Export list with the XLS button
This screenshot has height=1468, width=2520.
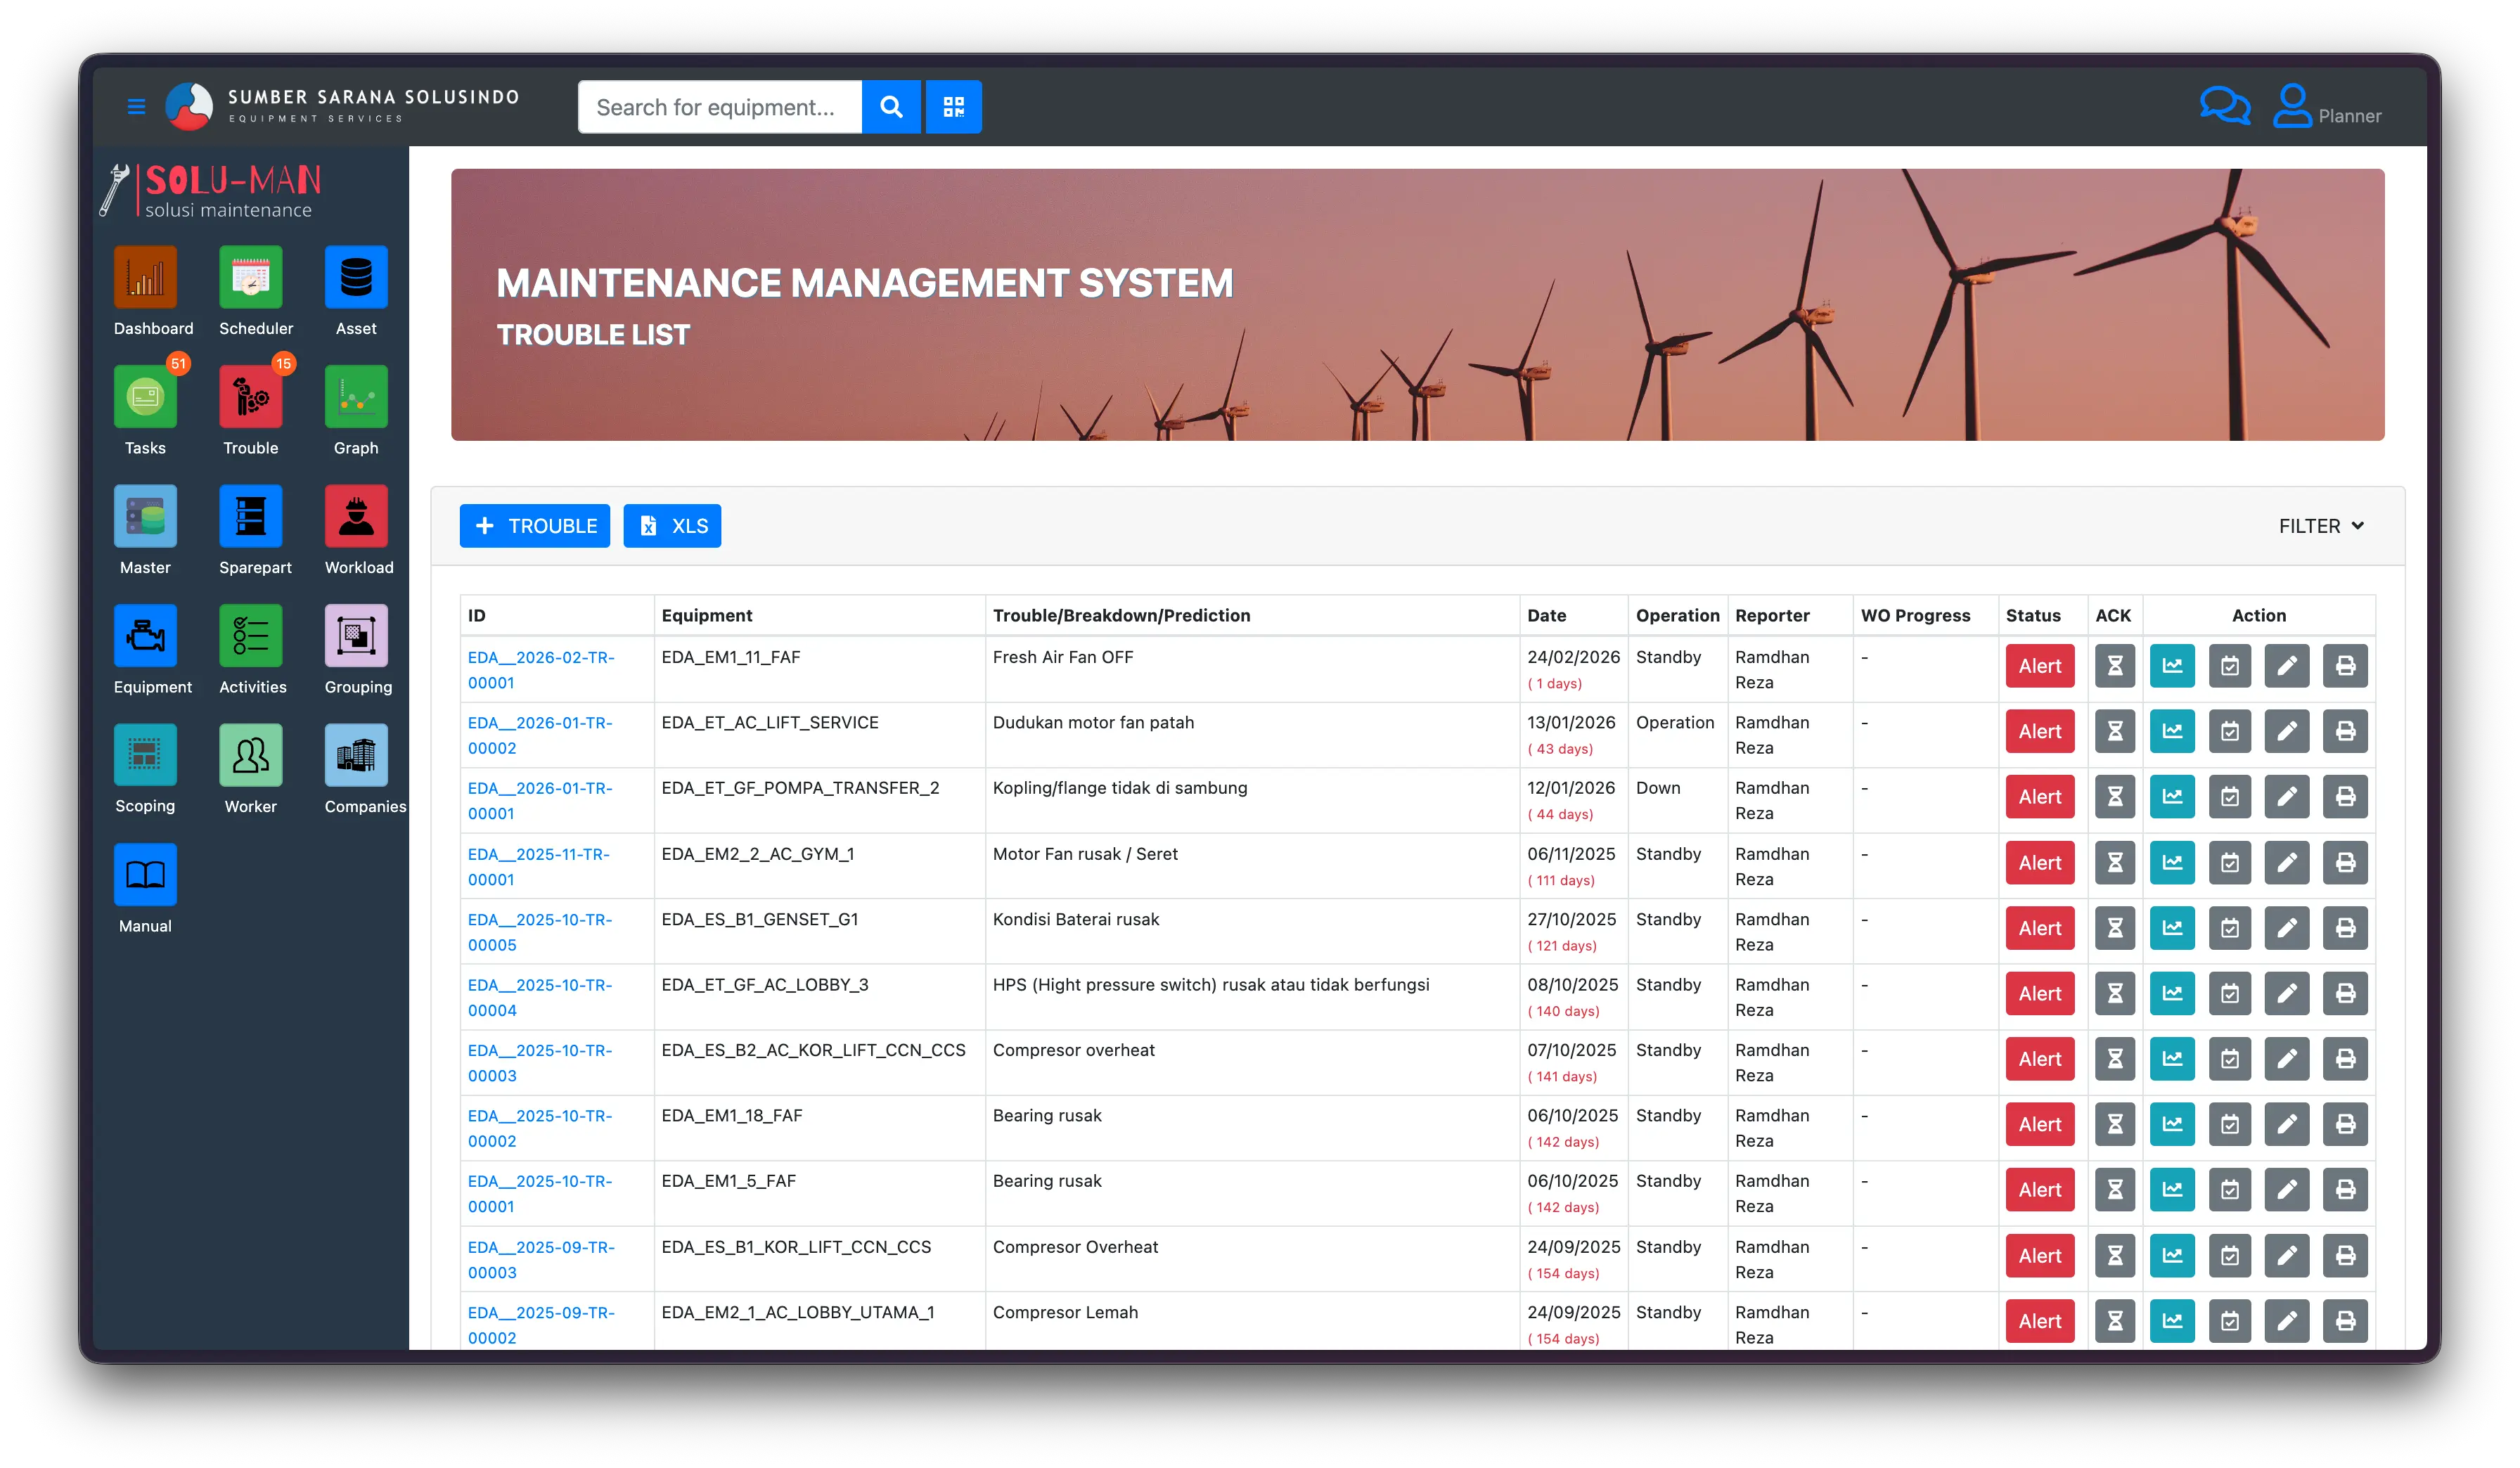click(x=672, y=526)
